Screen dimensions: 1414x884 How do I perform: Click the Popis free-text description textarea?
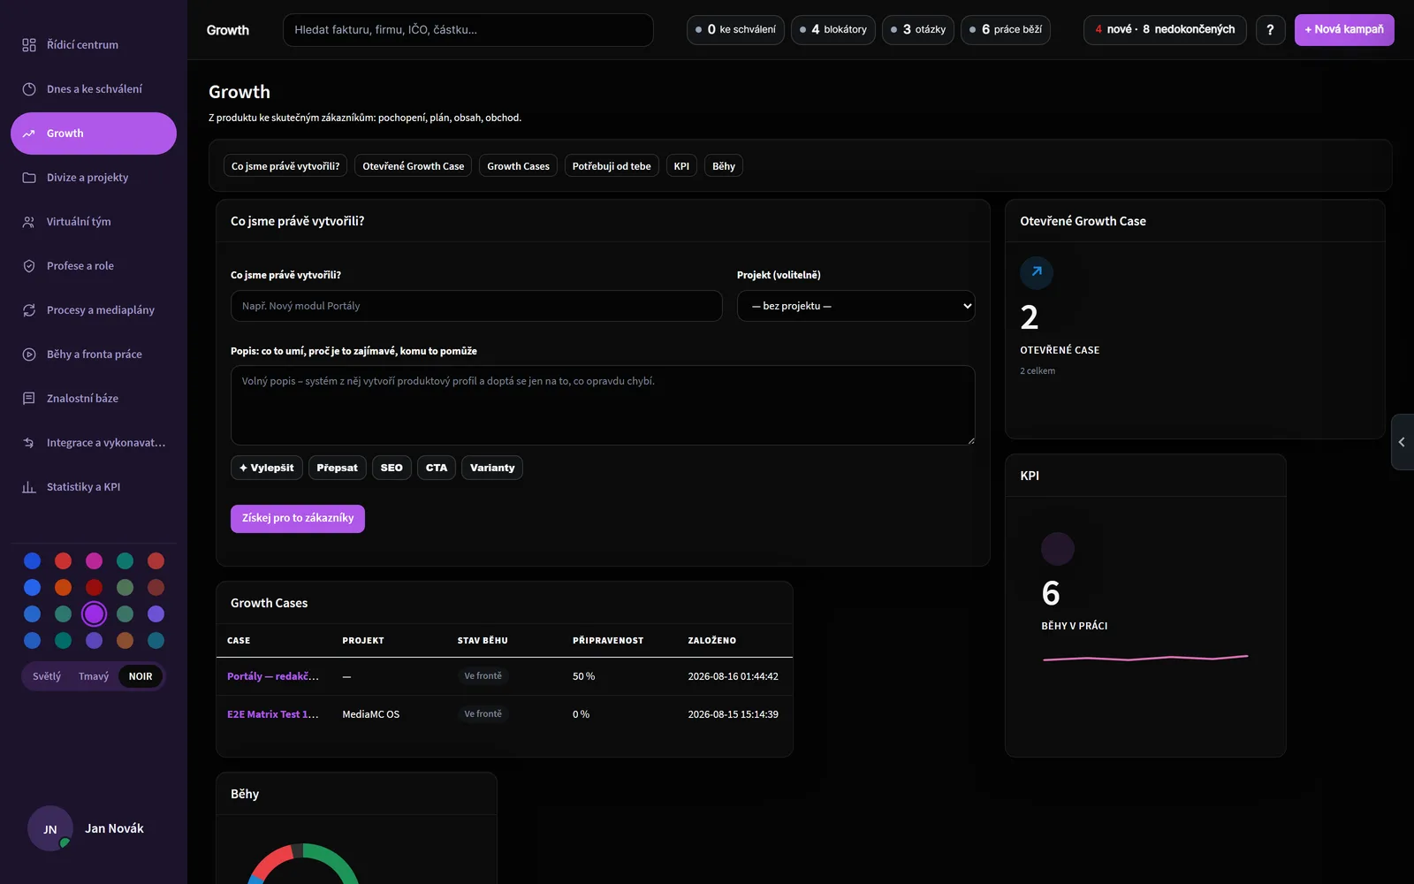(x=603, y=405)
